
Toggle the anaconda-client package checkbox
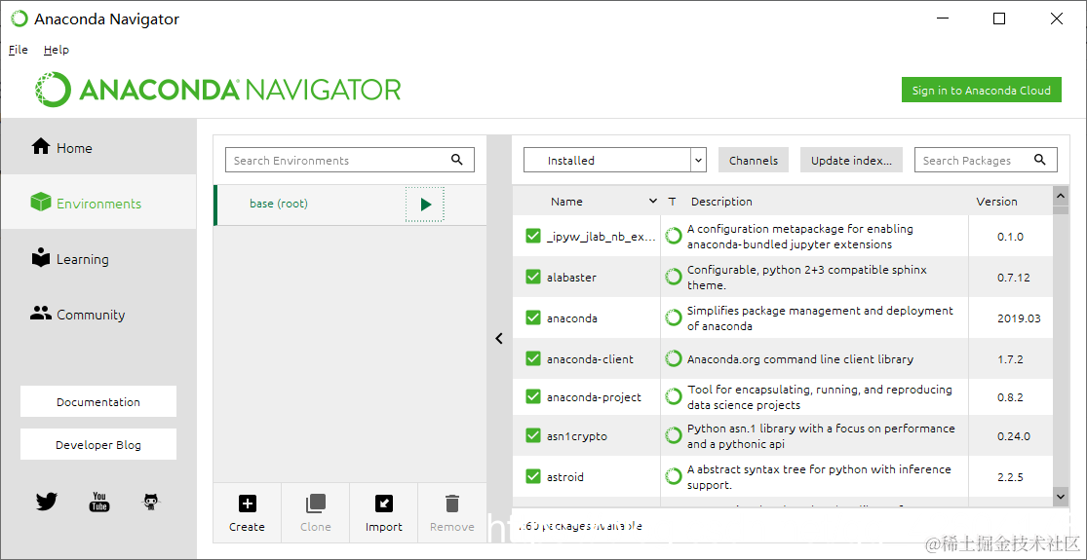[x=532, y=358]
